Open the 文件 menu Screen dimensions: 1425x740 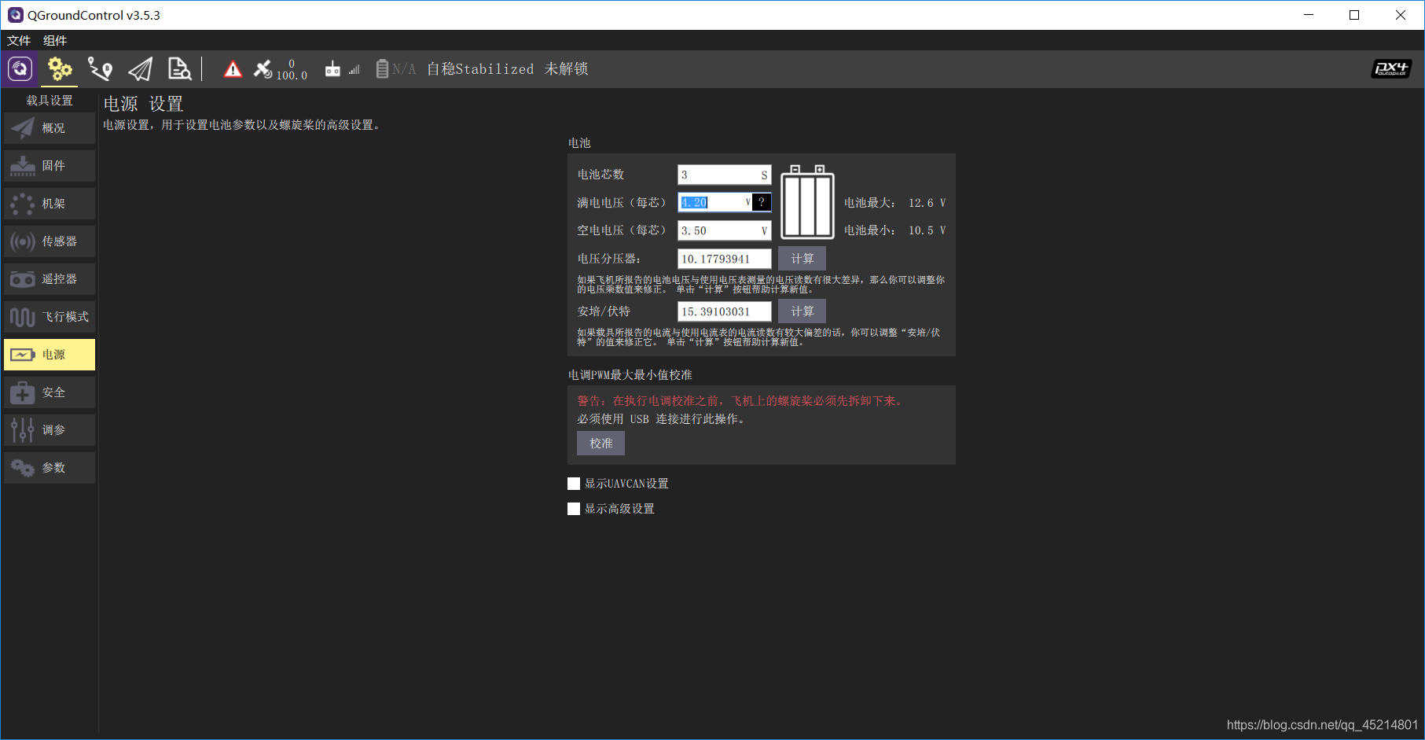tap(19, 40)
